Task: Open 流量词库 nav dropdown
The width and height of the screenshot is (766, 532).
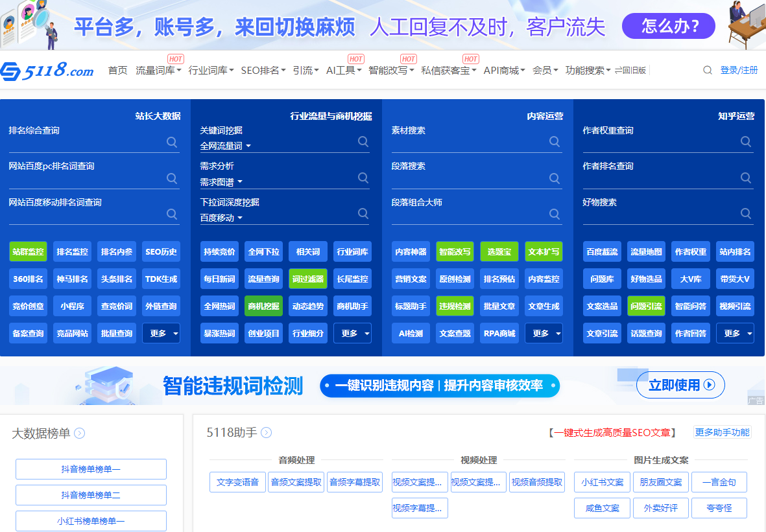Action: [158, 70]
